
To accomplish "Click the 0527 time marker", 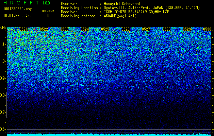I will point(146,29).
